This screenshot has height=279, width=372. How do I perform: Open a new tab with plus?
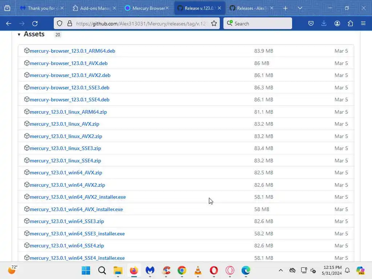[285, 8]
